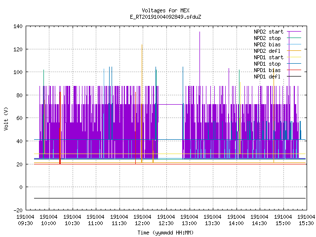
Task: Click the 'NPD1 start' legend label
Action: coord(269,57)
